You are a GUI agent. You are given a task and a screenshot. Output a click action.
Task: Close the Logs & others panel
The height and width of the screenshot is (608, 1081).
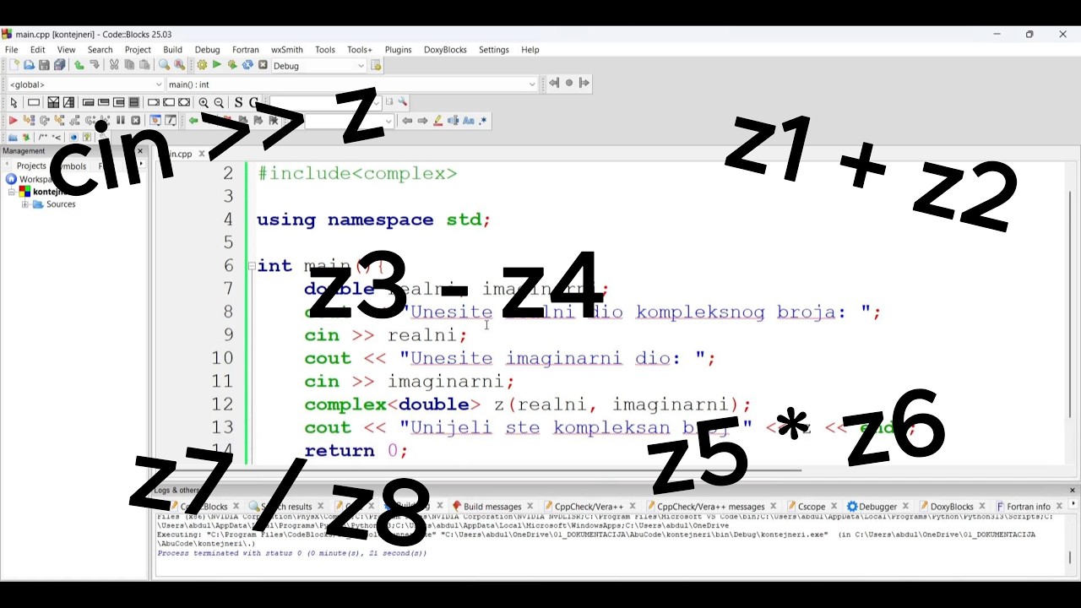tap(1073, 490)
